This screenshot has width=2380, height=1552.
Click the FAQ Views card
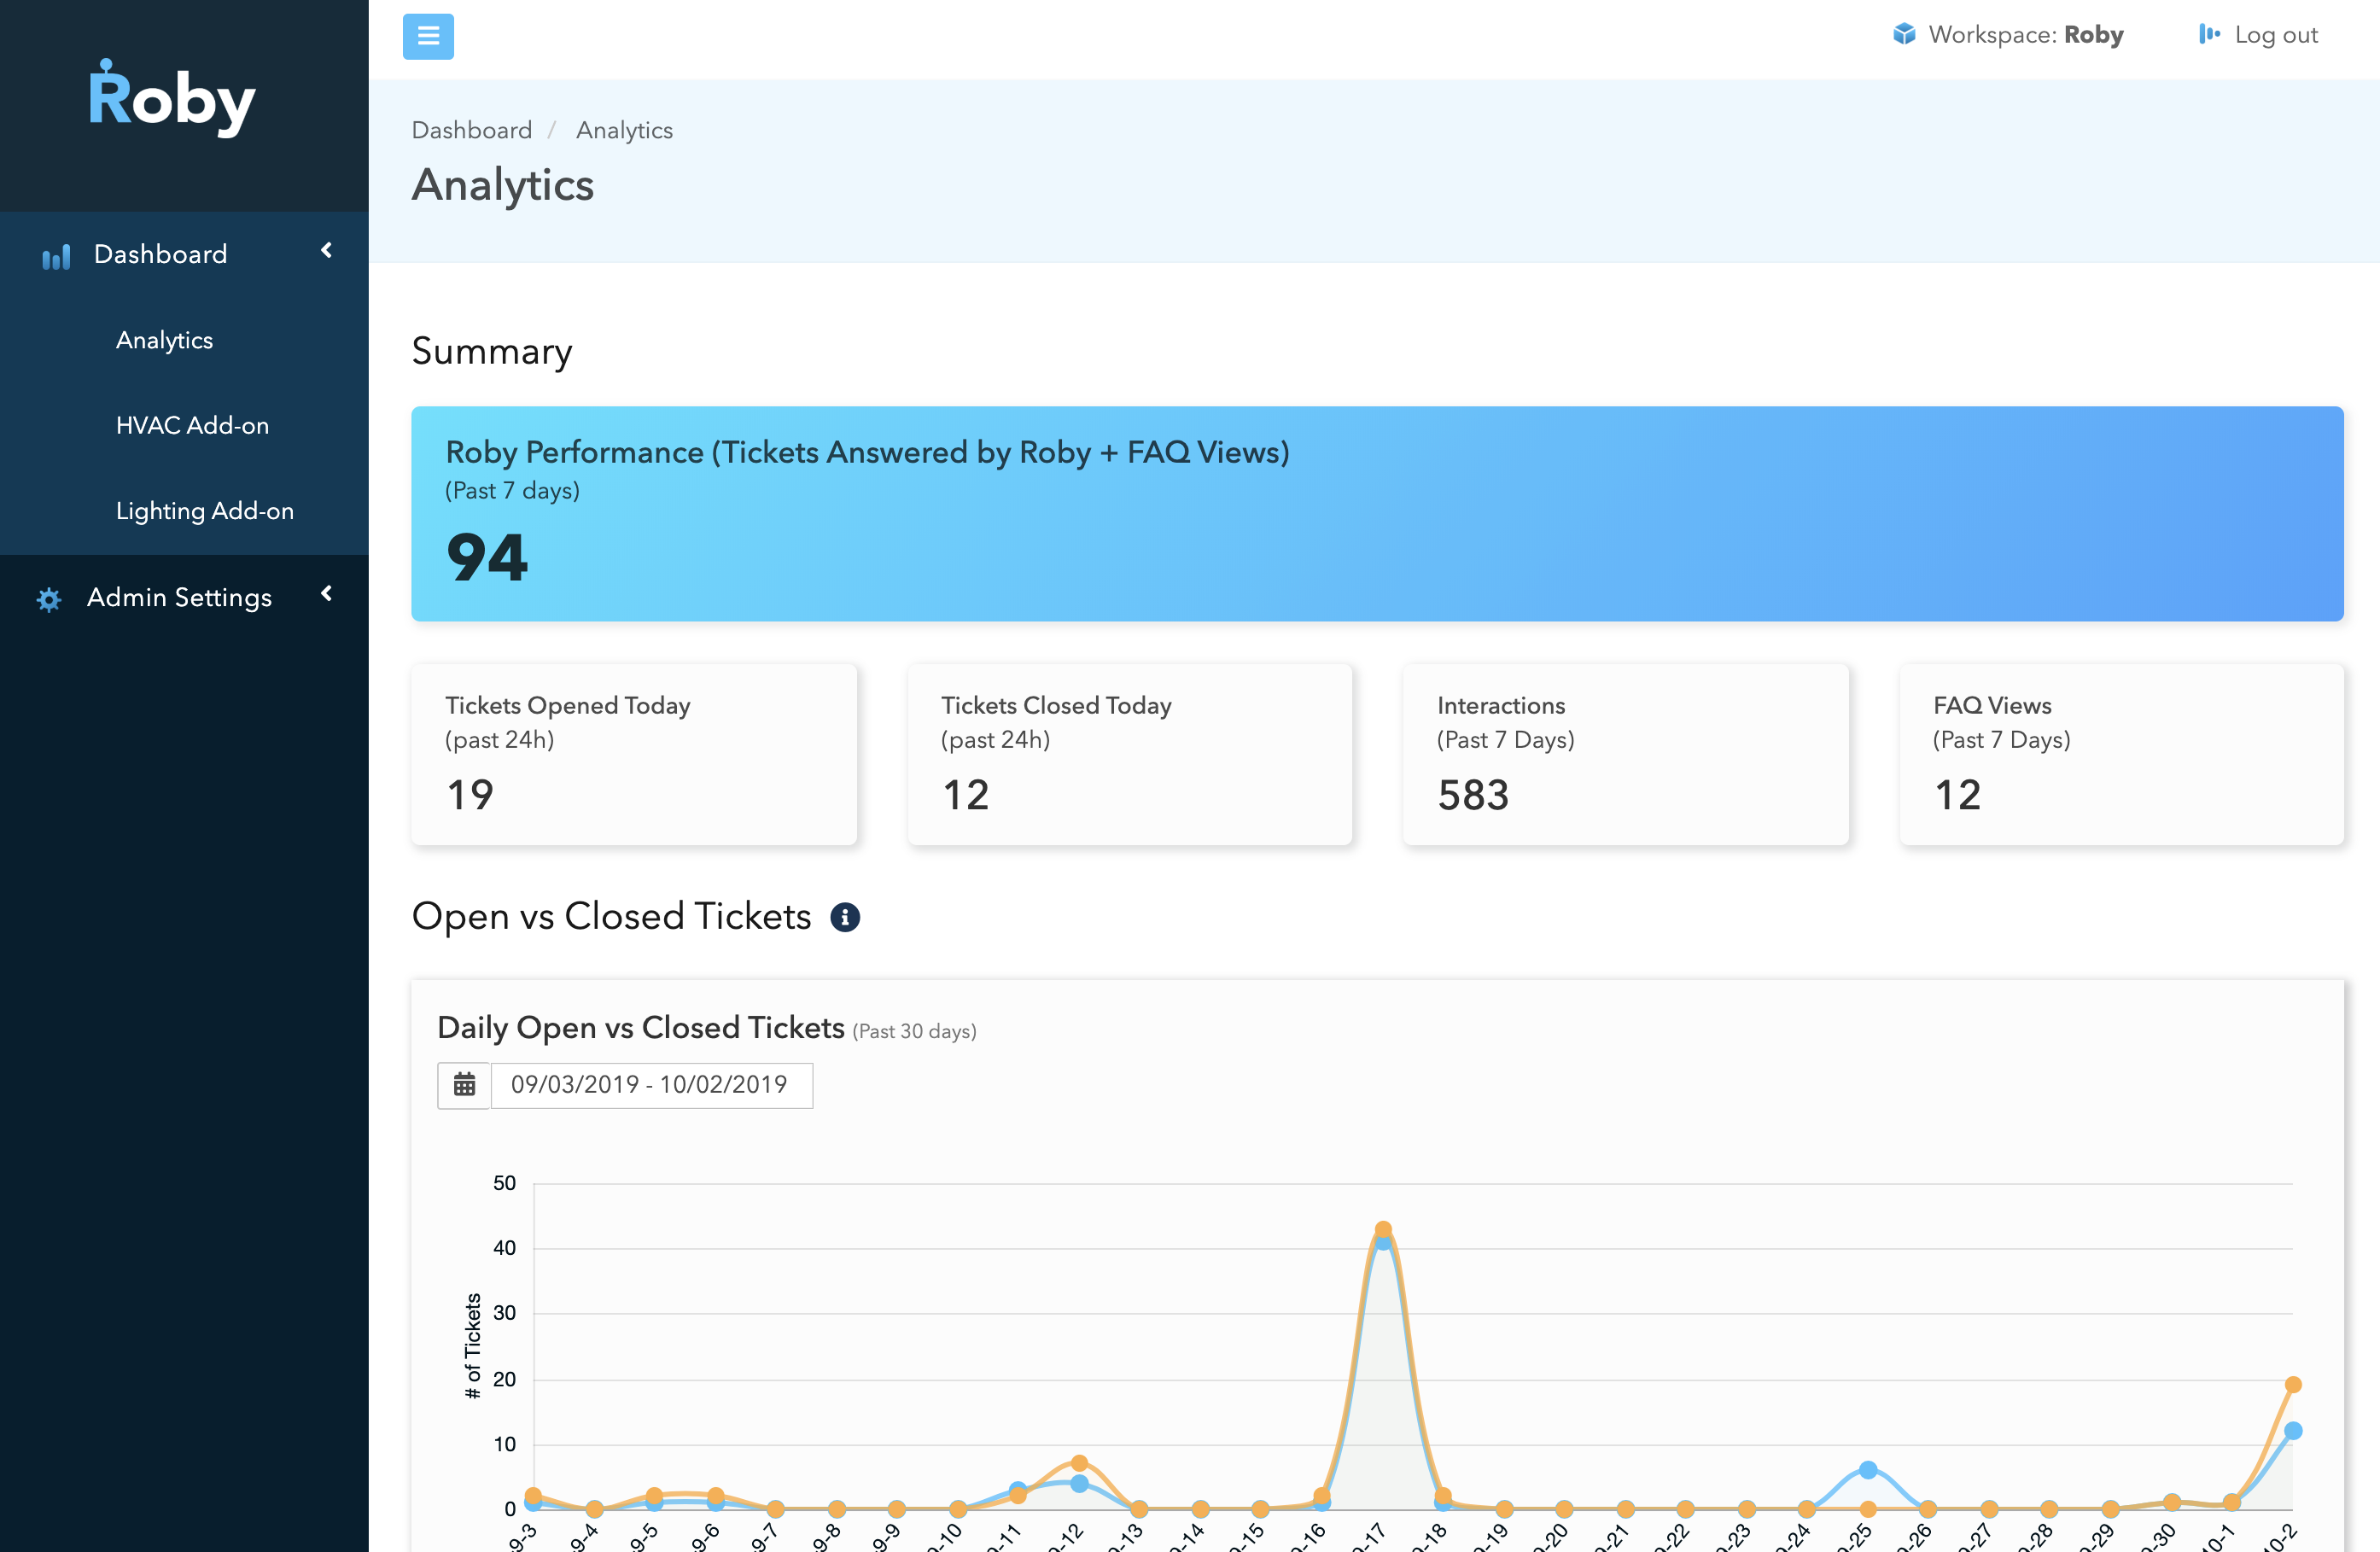2121,754
